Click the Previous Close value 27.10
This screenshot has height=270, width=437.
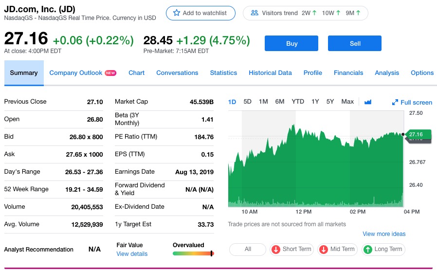pyautogui.click(x=95, y=102)
